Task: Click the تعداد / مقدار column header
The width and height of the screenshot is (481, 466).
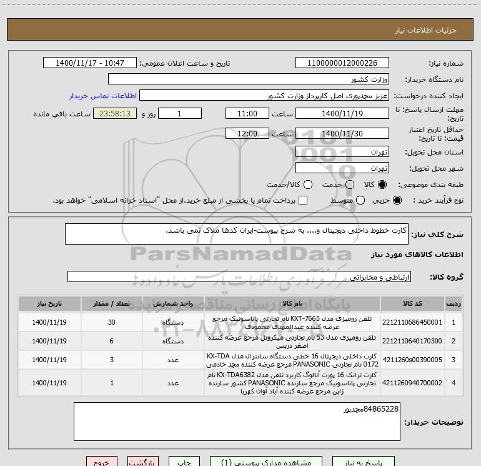Action: (x=111, y=303)
